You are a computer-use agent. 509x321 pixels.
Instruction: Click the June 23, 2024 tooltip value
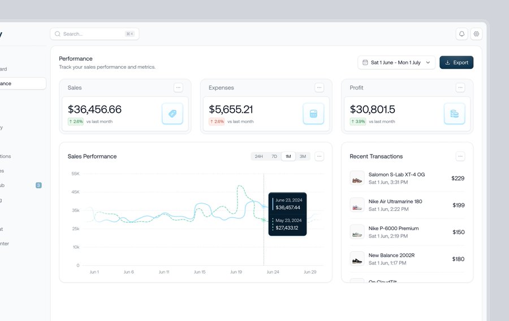[x=288, y=207]
